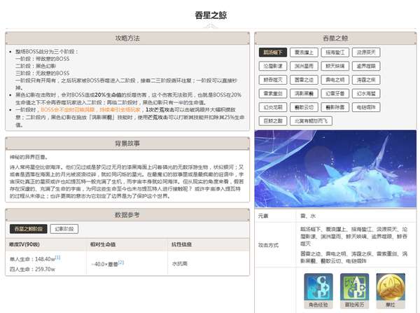420x313 pixels.
Task: Click the 数据参考 section header
Action: click(127, 215)
